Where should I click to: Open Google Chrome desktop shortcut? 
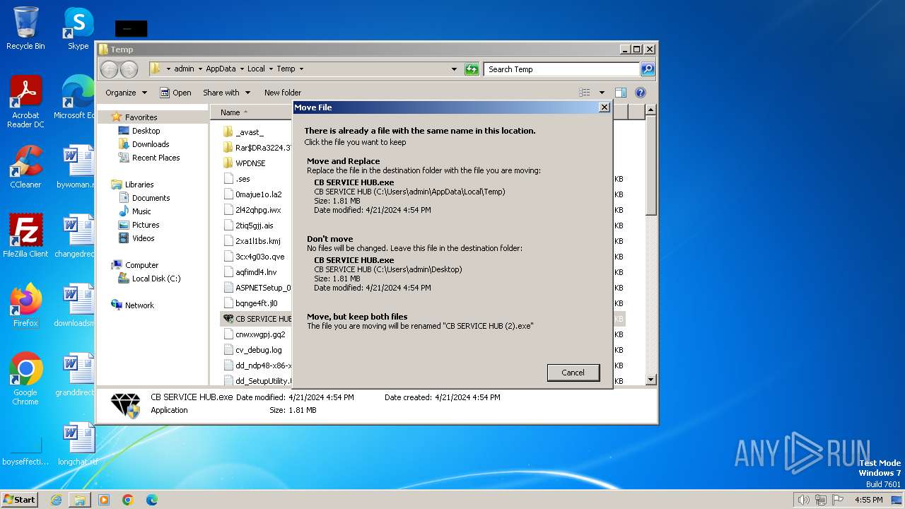[25, 379]
